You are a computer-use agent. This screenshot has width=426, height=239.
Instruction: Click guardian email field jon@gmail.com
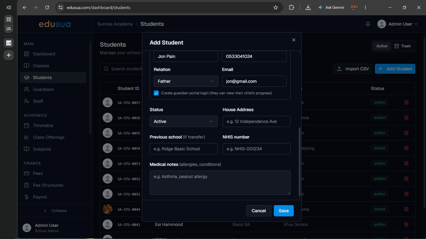click(x=254, y=81)
